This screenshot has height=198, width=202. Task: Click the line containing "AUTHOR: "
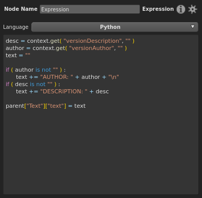pyautogui.click(x=68, y=77)
